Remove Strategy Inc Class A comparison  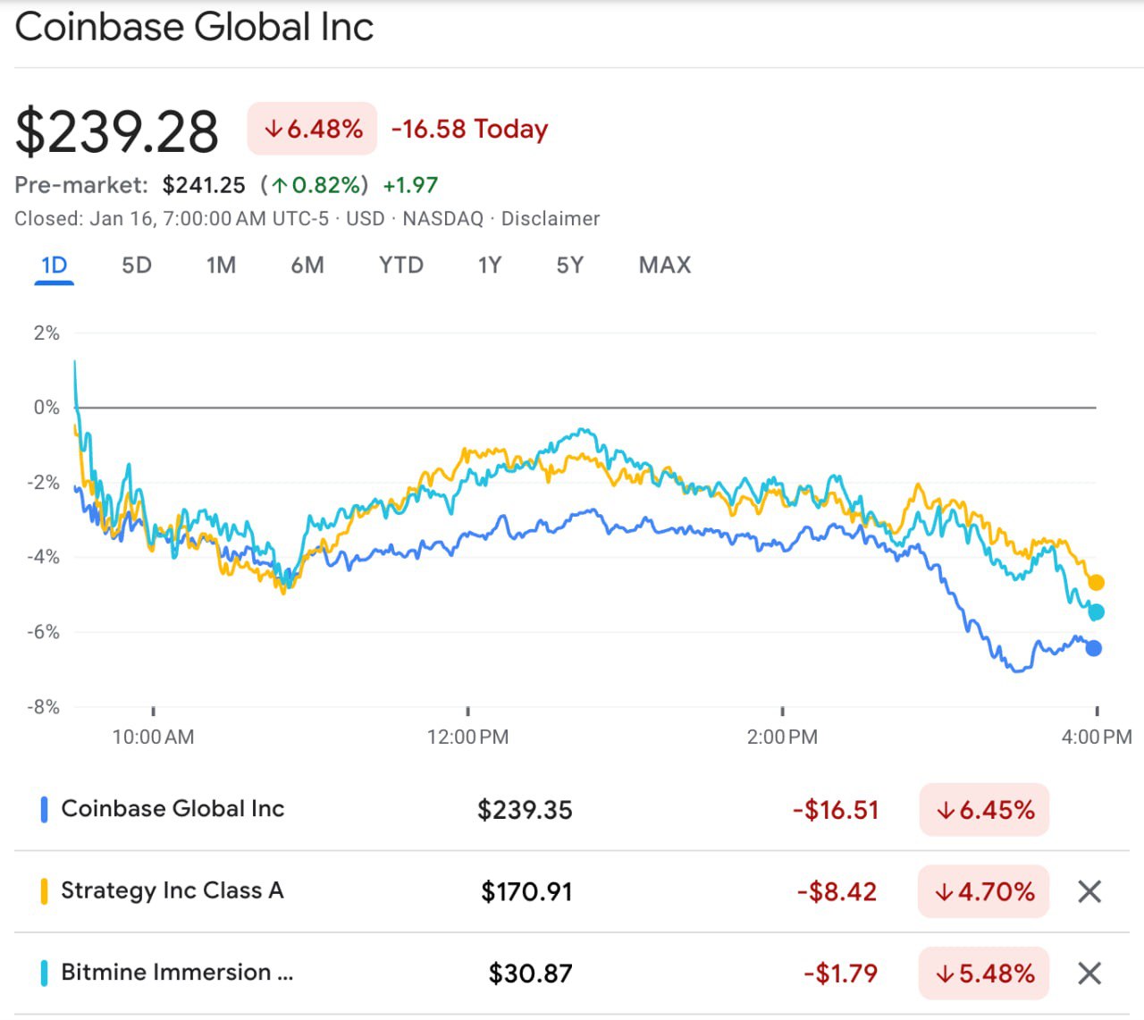click(x=1089, y=891)
